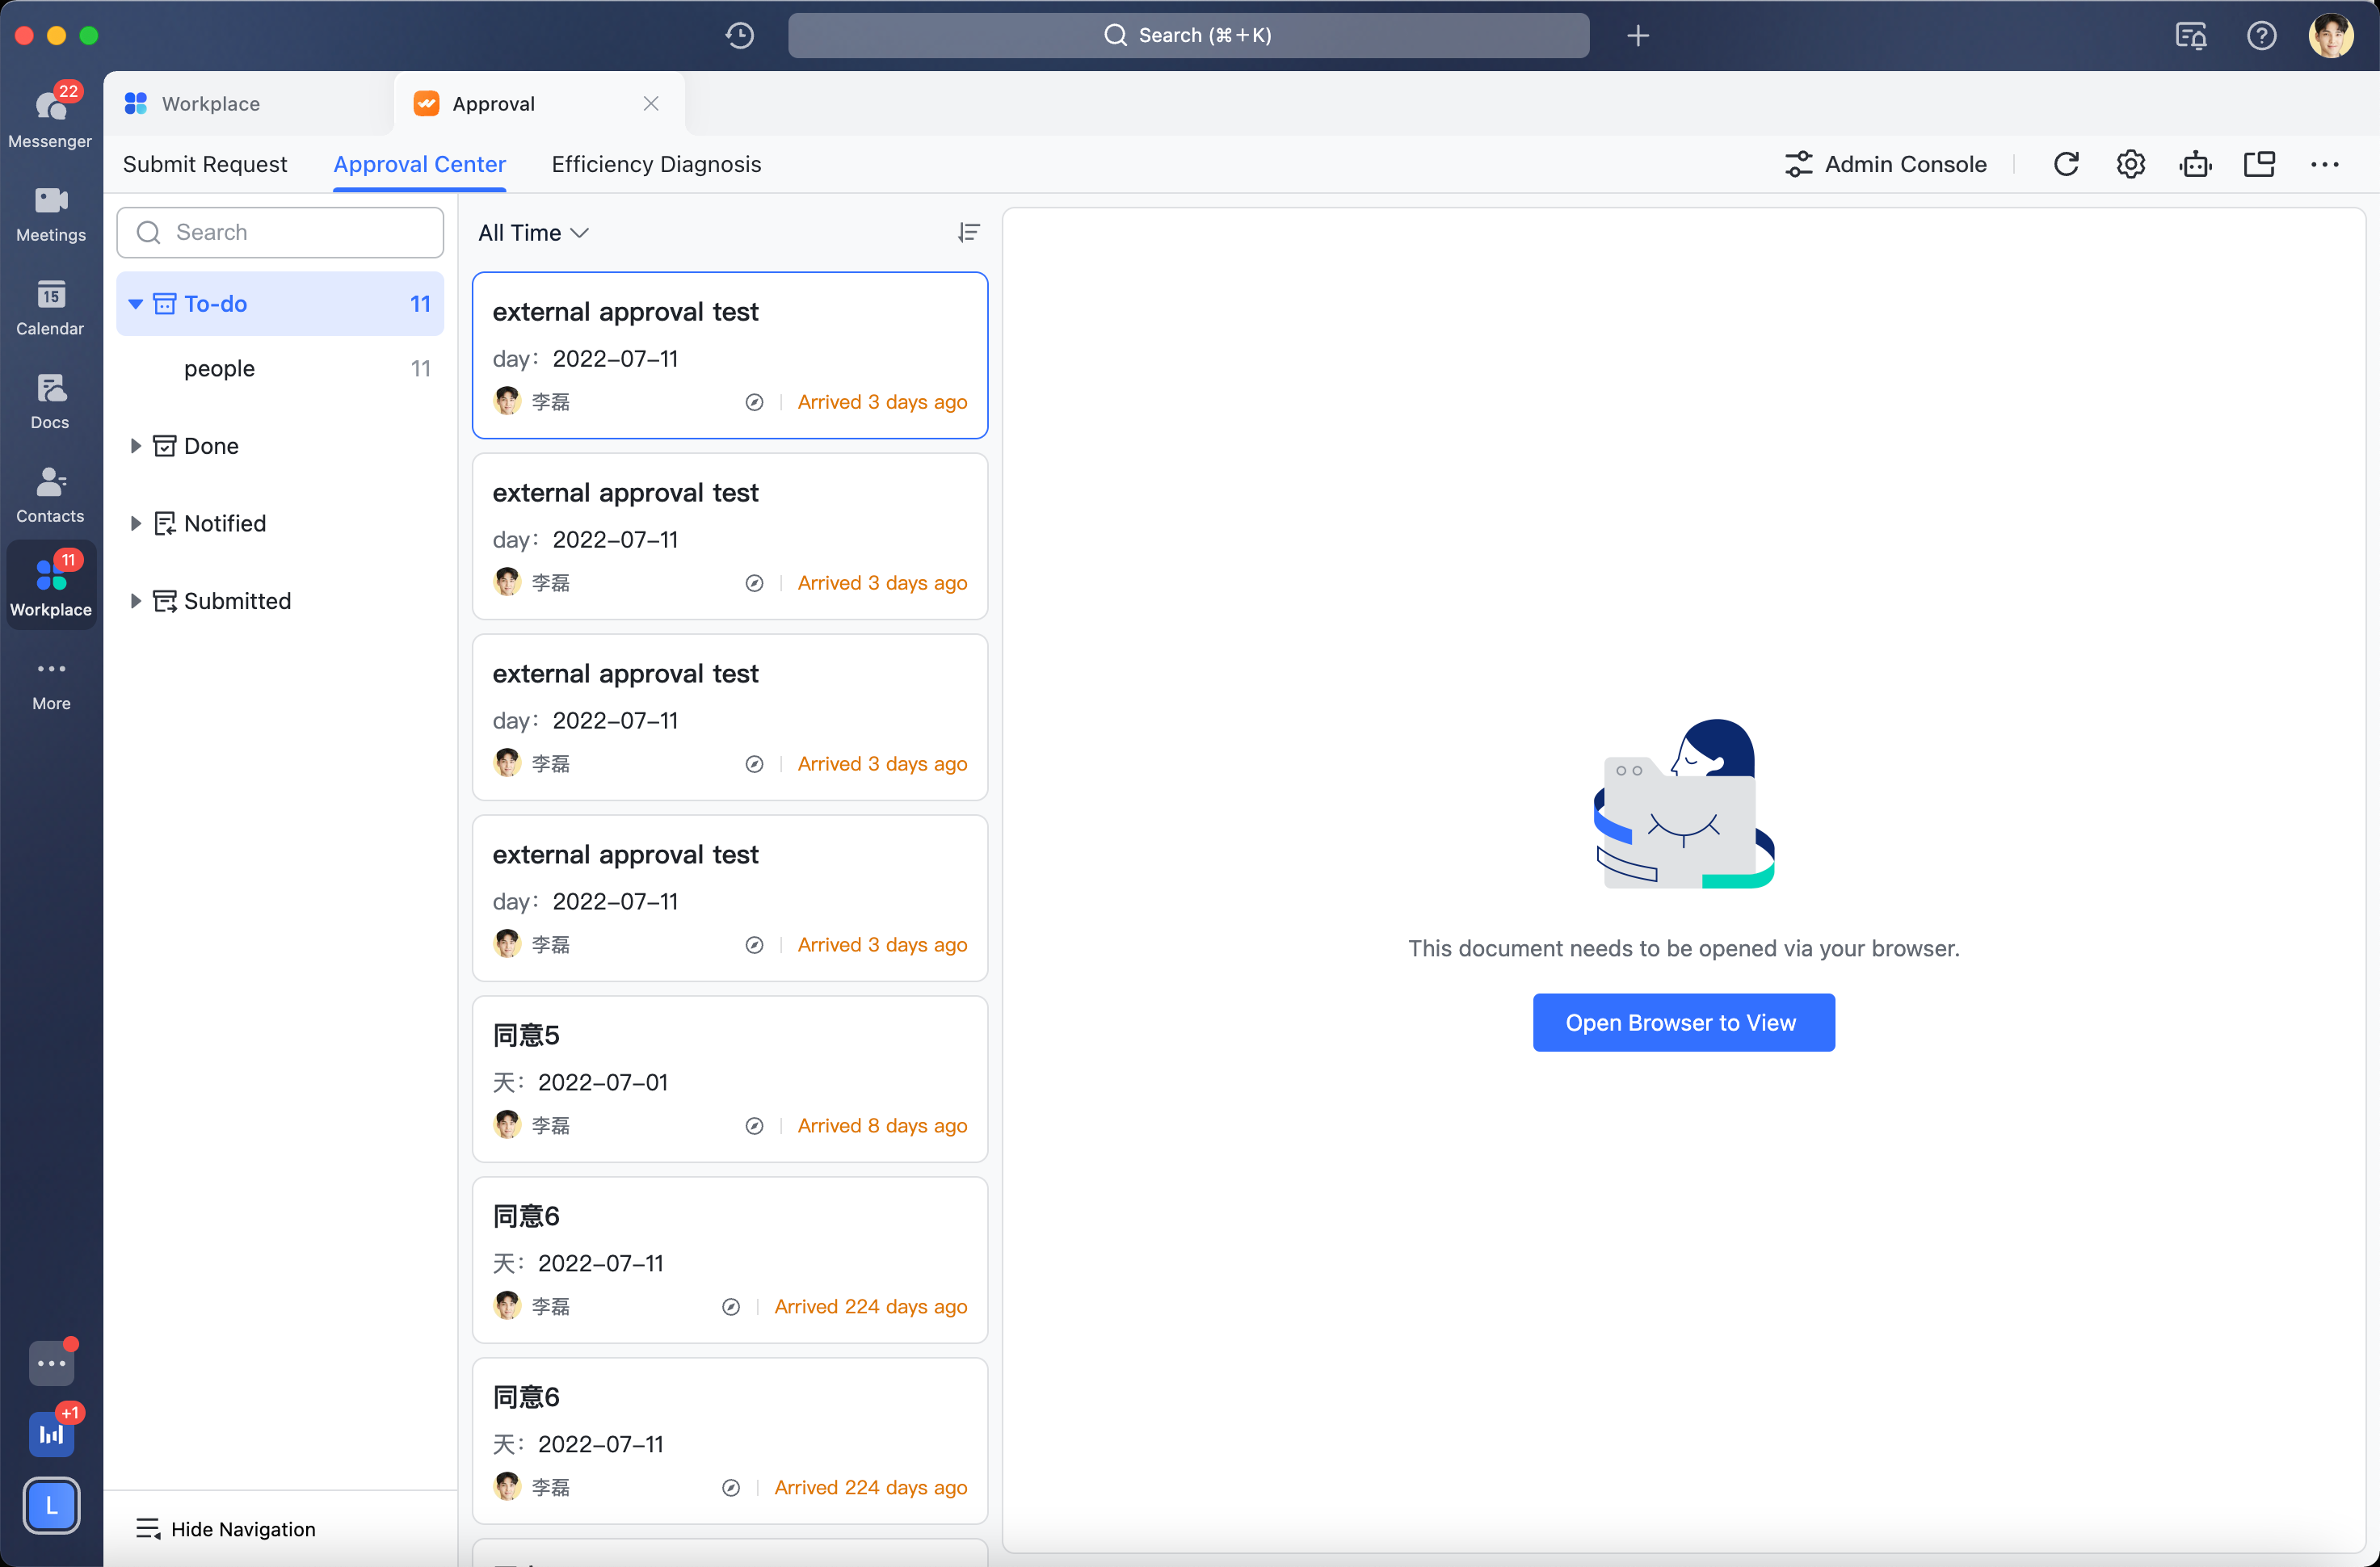
Task: Click Open Browser to View button
Action: pyautogui.click(x=1683, y=1022)
